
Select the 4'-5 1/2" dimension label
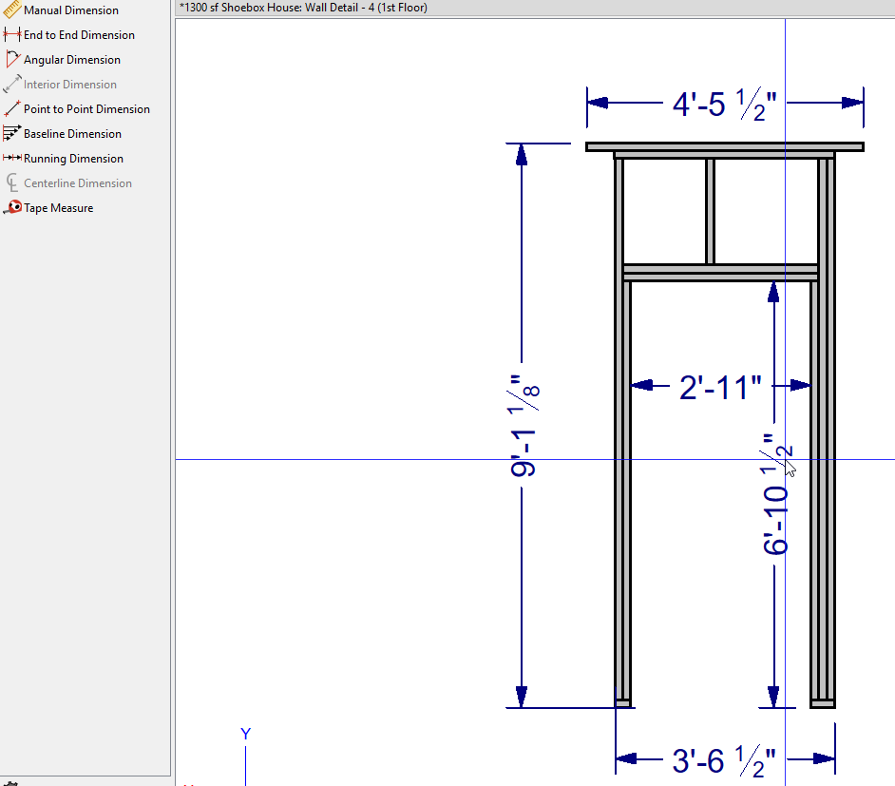coord(724,105)
